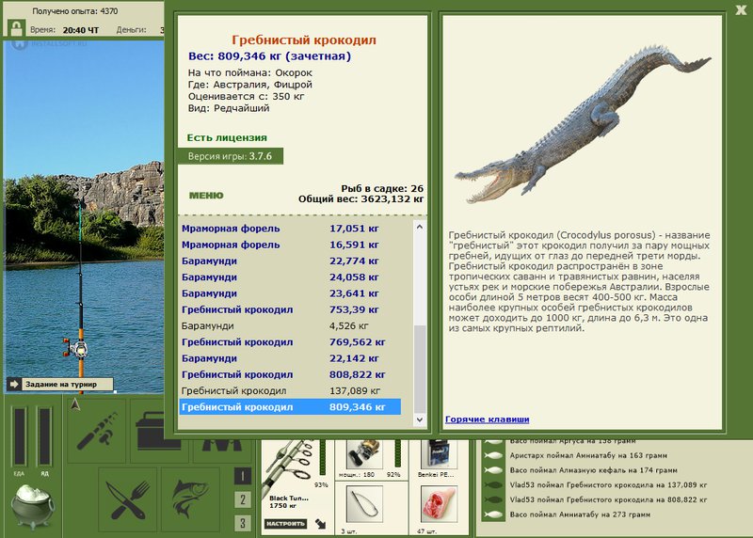
Task: Select the hook item slot
Action: coord(364,504)
